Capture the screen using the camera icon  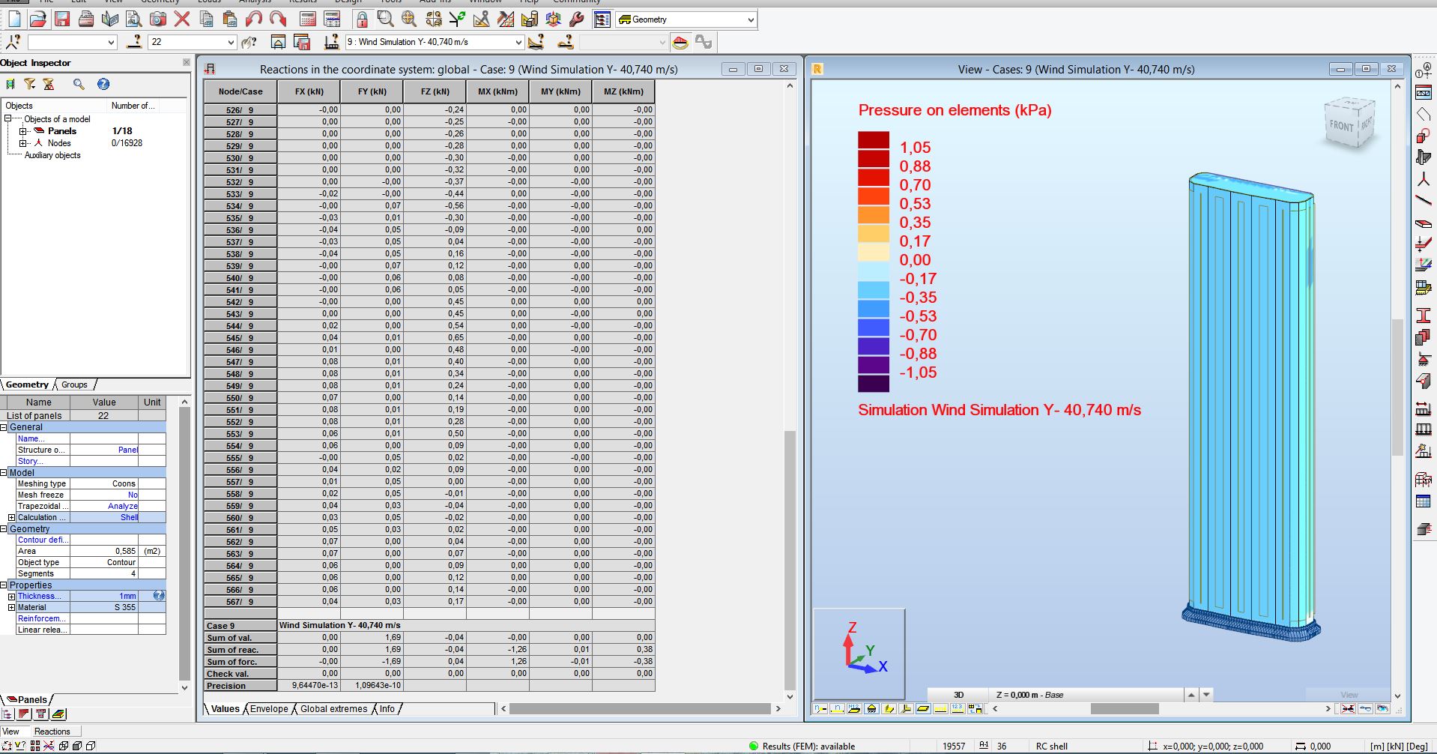coord(158,19)
